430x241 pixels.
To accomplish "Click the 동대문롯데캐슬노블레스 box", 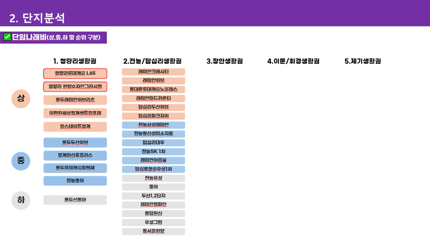I will 154,90.
